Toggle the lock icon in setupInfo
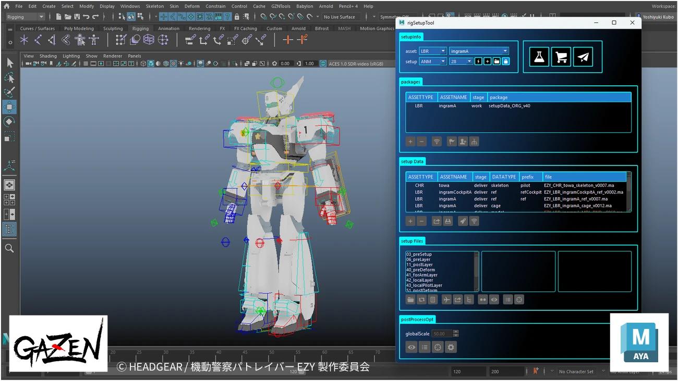The height and width of the screenshot is (381, 678). 505,61
